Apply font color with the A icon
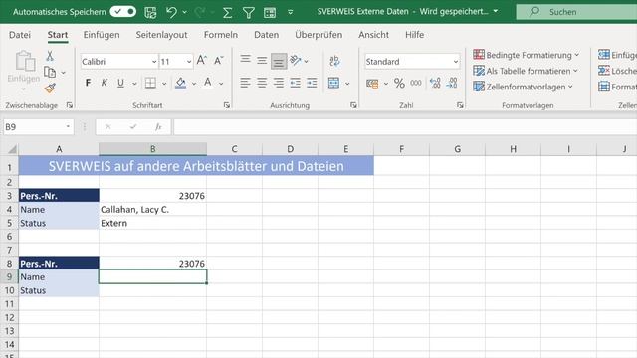The width and height of the screenshot is (637, 358). click(x=208, y=83)
